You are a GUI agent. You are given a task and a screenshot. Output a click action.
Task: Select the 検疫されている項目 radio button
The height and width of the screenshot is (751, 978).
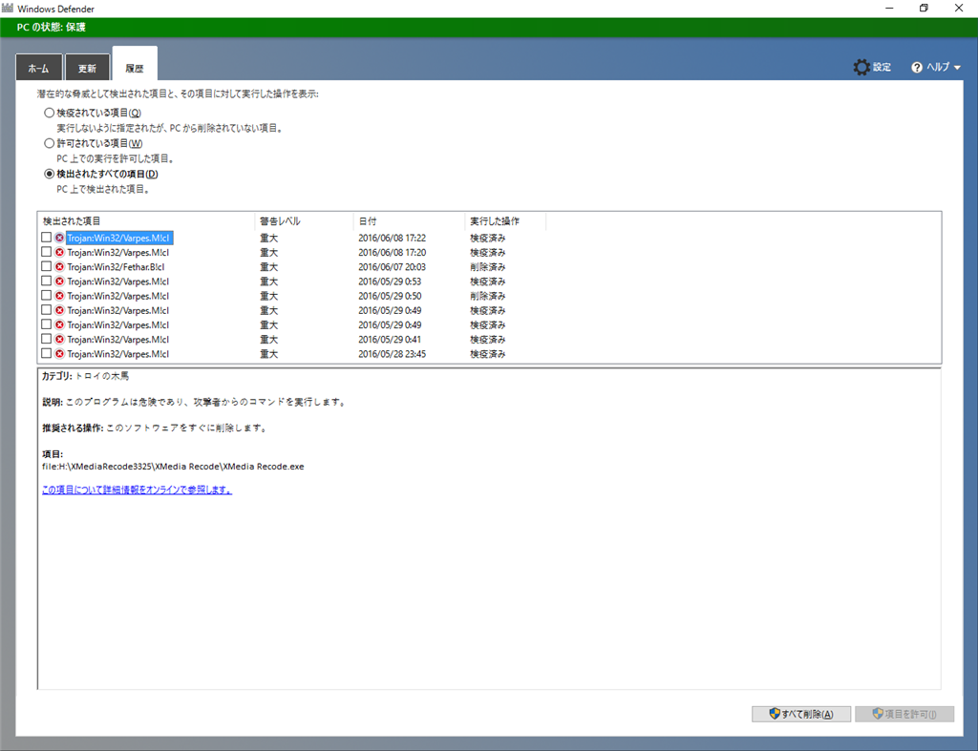pos(49,113)
